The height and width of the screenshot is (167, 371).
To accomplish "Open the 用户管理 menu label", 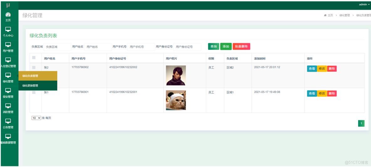I will [8, 51].
